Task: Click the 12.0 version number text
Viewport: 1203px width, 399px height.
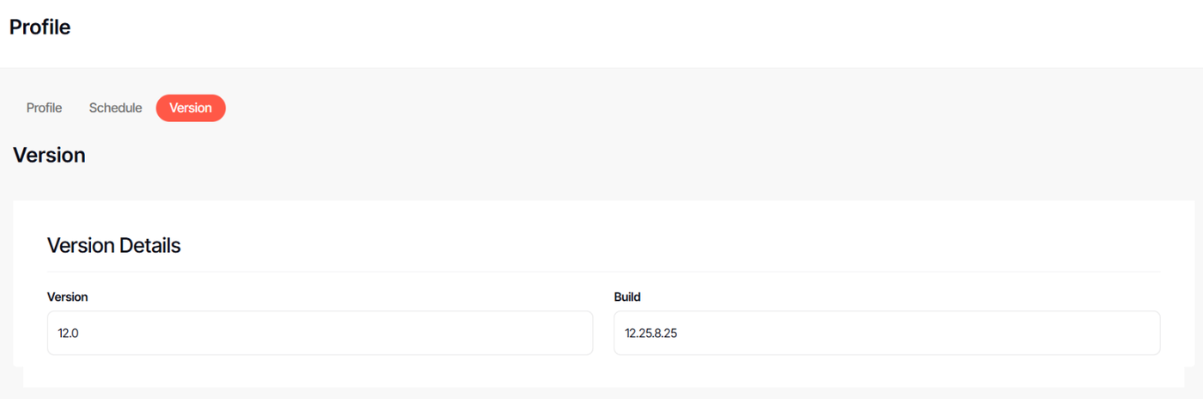Action: [69, 333]
